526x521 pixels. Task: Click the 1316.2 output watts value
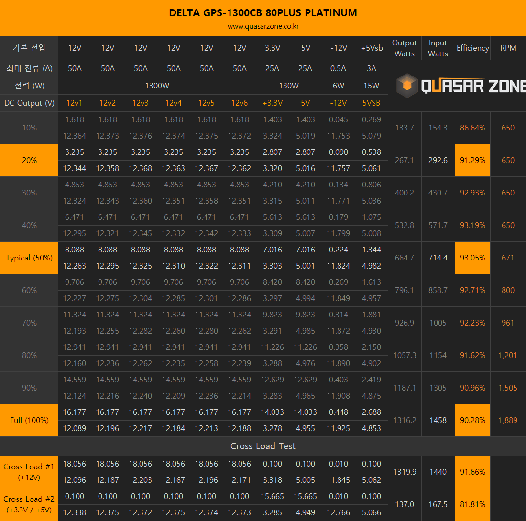click(405, 420)
